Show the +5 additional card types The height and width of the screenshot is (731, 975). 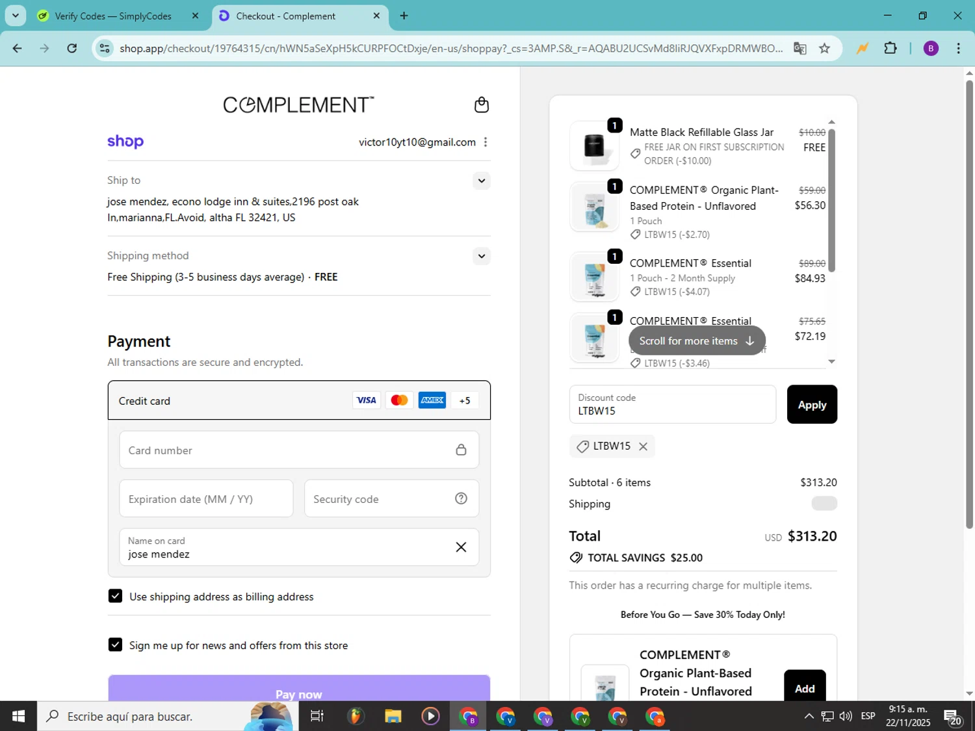point(465,400)
